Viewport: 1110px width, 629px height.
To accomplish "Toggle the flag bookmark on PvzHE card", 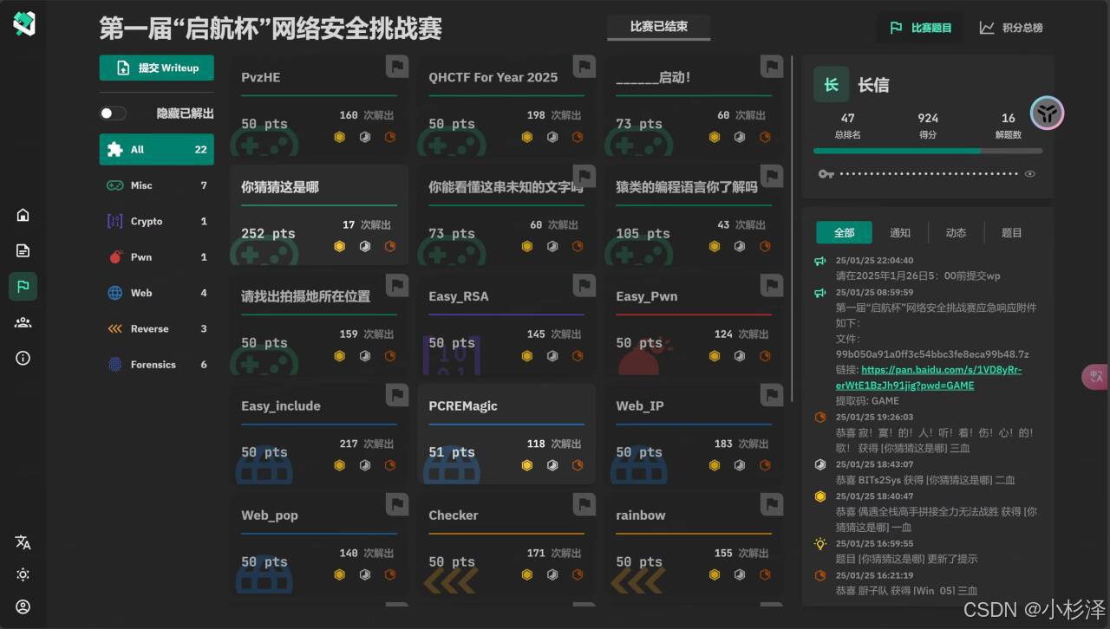I will click(397, 66).
